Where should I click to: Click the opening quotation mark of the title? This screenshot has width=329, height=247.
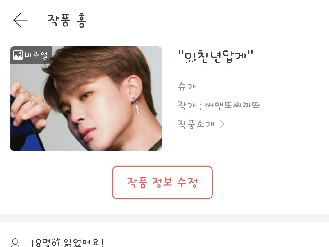coord(181,53)
